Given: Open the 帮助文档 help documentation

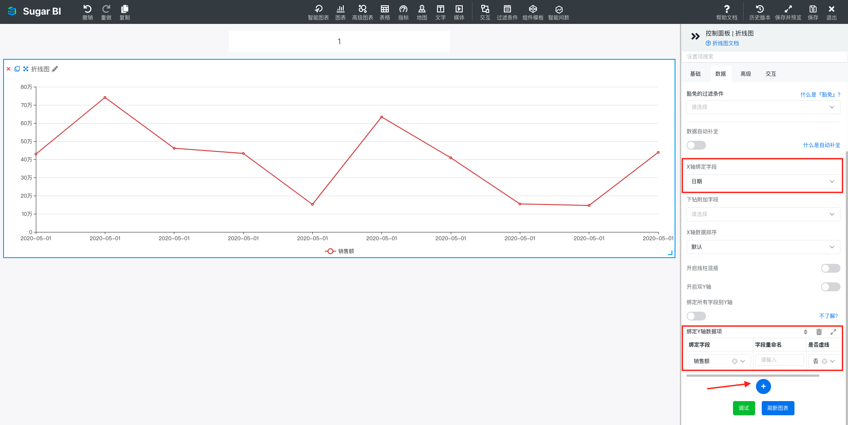Looking at the screenshot, I should coord(727,12).
